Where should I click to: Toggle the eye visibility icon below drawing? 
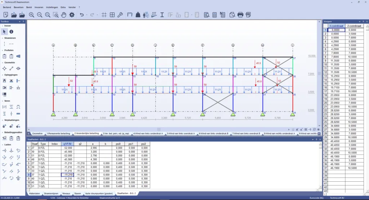pyautogui.click(x=319, y=129)
